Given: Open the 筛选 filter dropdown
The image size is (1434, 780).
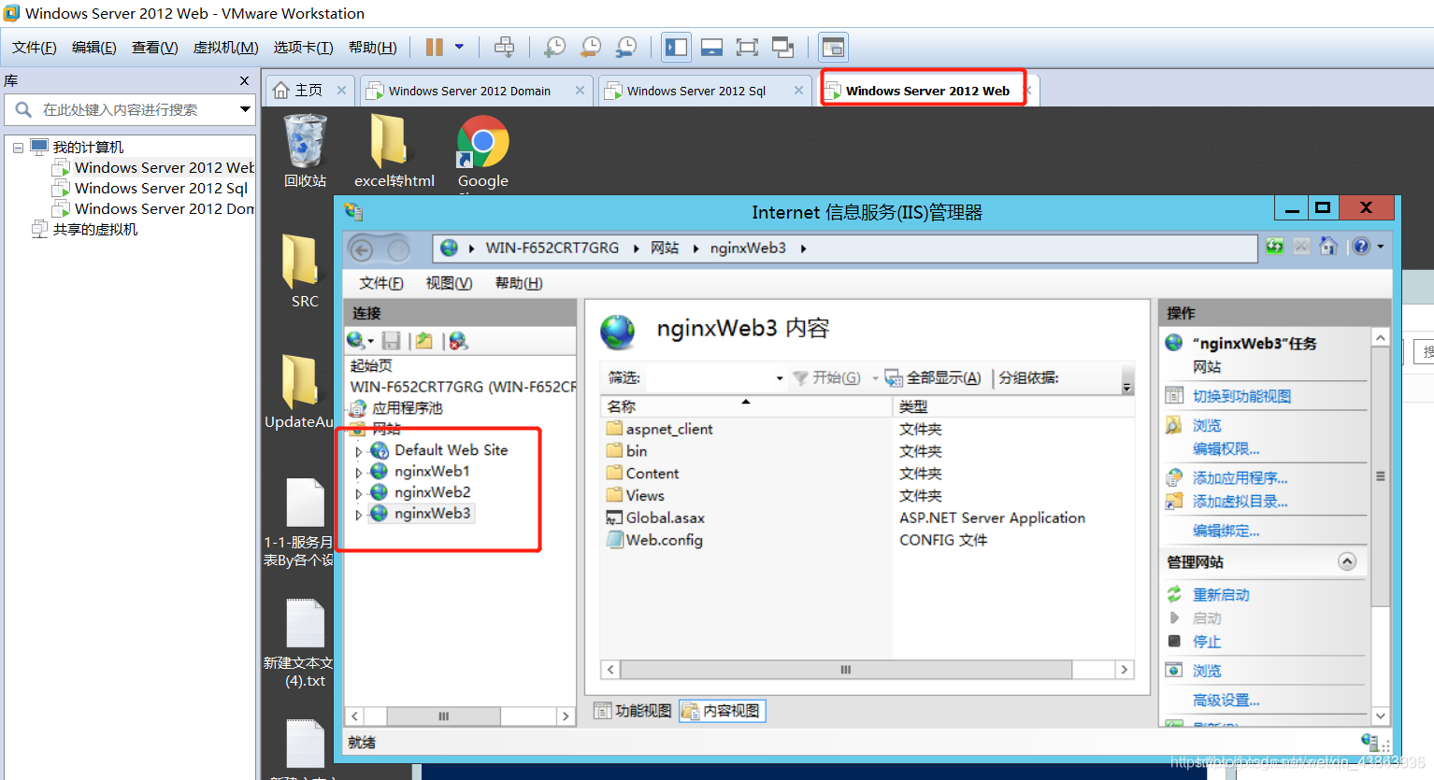Looking at the screenshot, I should [x=780, y=378].
